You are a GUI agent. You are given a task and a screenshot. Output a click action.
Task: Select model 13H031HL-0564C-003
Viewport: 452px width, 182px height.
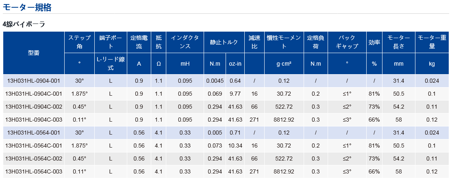[x=34, y=171]
